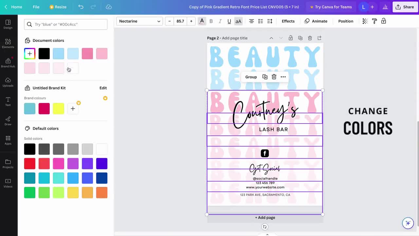Click Edit next to Untitled Brand Kit
This screenshot has height=236, width=419.
pos(103,88)
